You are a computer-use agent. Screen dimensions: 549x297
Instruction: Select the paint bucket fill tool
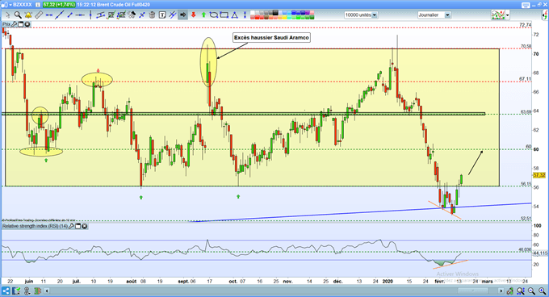pyautogui.click(x=132, y=15)
